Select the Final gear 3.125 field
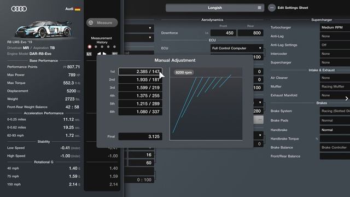350x197 pixels. (x=140, y=136)
